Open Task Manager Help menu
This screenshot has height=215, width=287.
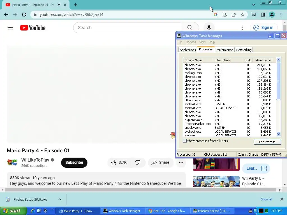coord(212,42)
